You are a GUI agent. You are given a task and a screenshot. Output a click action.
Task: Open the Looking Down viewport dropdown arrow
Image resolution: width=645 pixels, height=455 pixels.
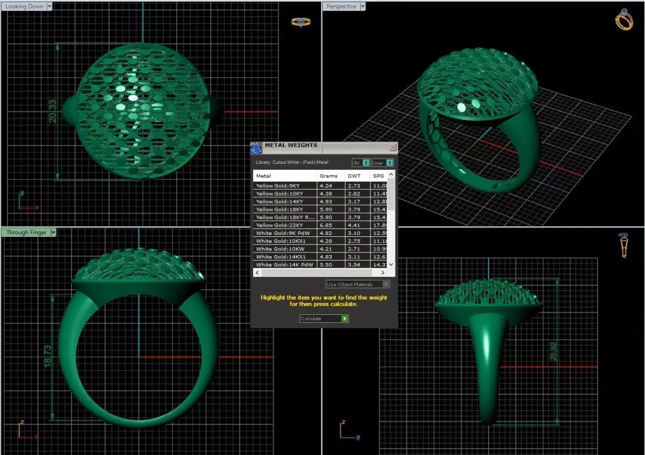49,6
